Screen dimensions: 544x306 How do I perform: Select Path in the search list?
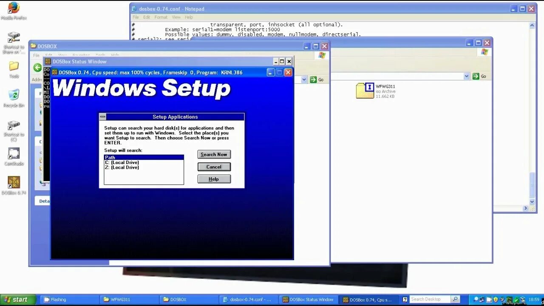(144, 157)
